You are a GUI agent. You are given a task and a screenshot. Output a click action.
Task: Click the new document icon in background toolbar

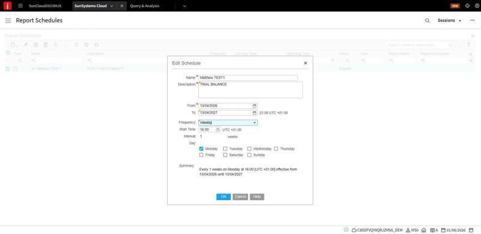(x=13, y=45)
